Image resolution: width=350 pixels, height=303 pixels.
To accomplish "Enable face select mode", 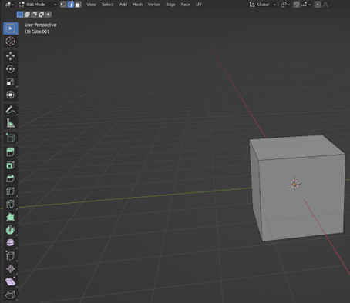I will click(78, 5).
